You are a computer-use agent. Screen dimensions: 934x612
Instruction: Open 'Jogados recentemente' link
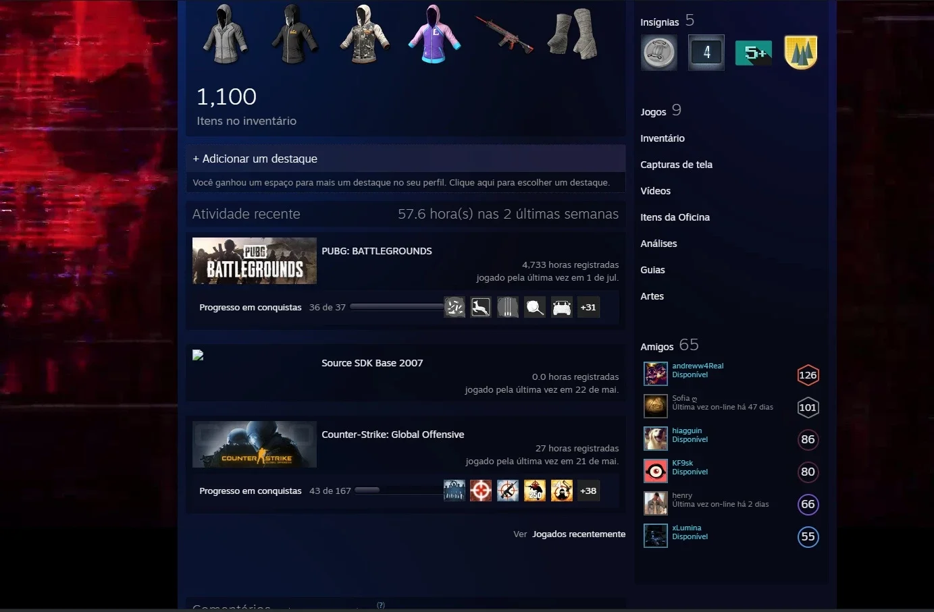(x=579, y=534)
